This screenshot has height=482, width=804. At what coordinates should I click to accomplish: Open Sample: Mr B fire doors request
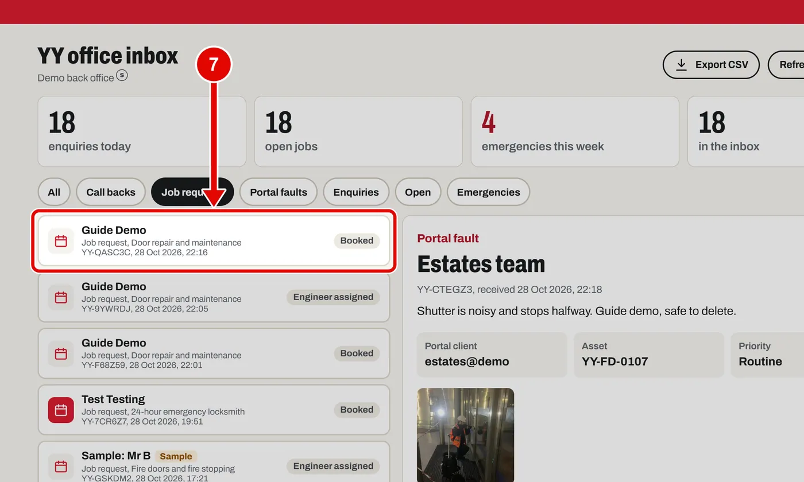[214, 461]
